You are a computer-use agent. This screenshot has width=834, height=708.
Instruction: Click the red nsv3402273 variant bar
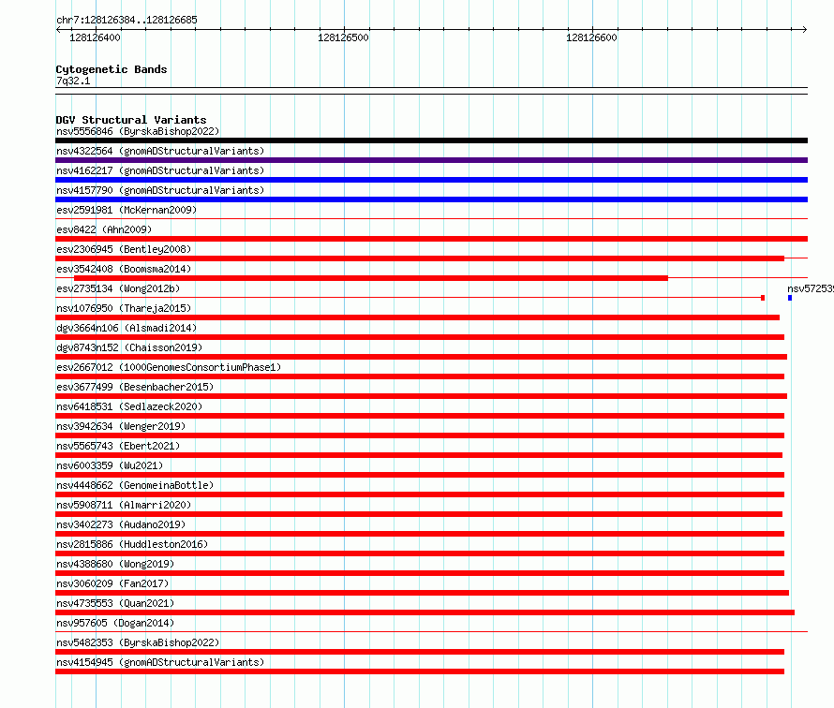(x=420, y=534)
